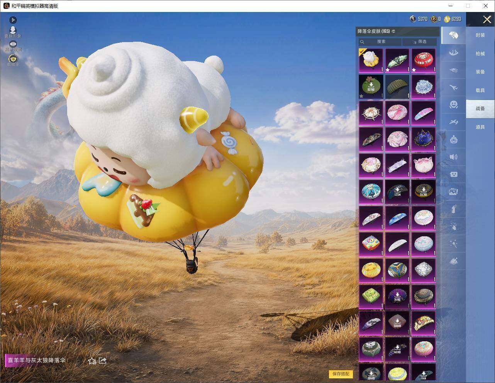This screenshot has height=383, width=495.
Task: Collapse the left panel with the arrow icon
Action: click(13, 20)
